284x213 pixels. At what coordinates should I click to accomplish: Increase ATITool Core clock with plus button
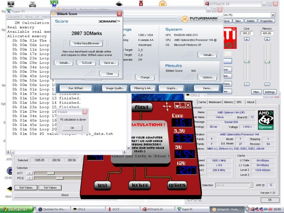click(247, 39)
